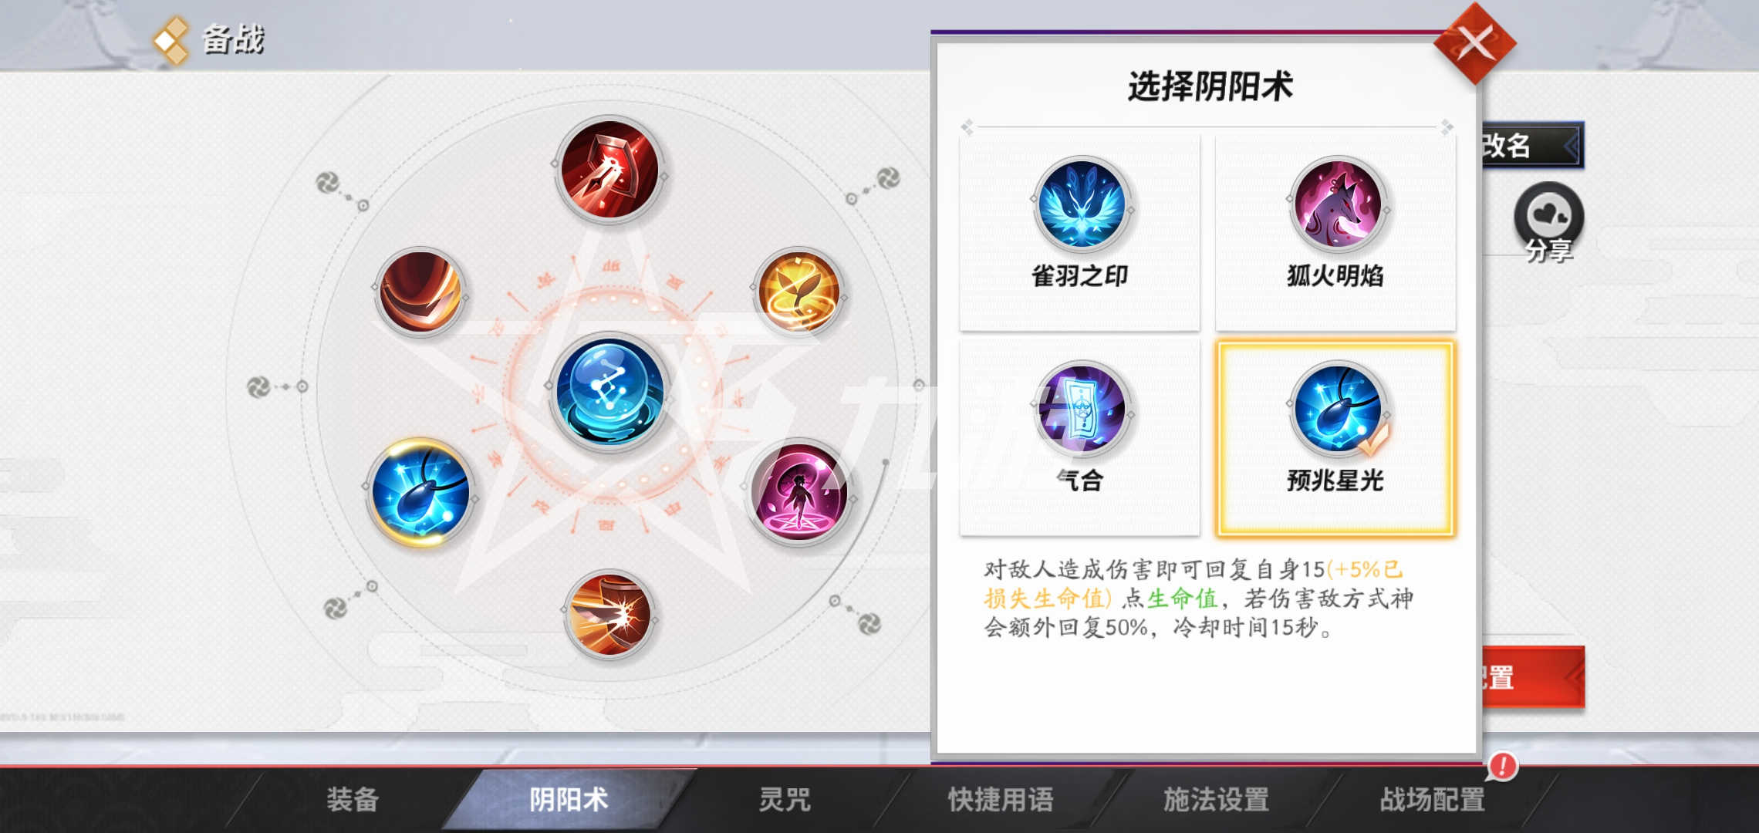1759x833 pixels.
Task: Select the red shield skill at top
Action: coord(609,170)
